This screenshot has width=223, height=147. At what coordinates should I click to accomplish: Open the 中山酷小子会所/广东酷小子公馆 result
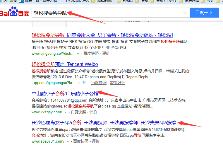[x=65, y=94]
